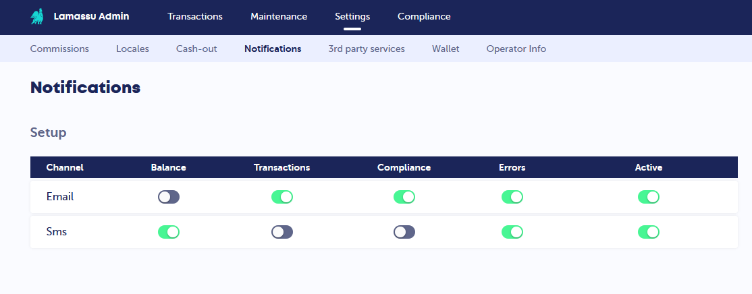Open the Settings menu
This screenshot has width=752, height=294.
pyautogui.click(x=352, y=16)
